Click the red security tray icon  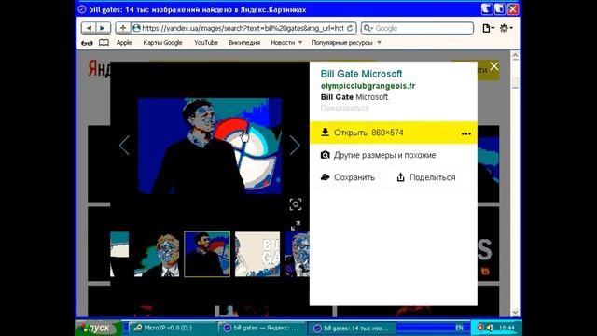click(x=480, y=328)
